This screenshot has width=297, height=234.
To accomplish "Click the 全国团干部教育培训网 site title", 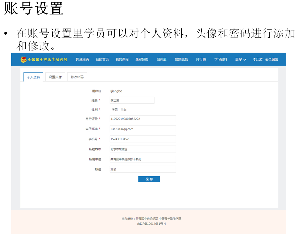I will 47,59.
